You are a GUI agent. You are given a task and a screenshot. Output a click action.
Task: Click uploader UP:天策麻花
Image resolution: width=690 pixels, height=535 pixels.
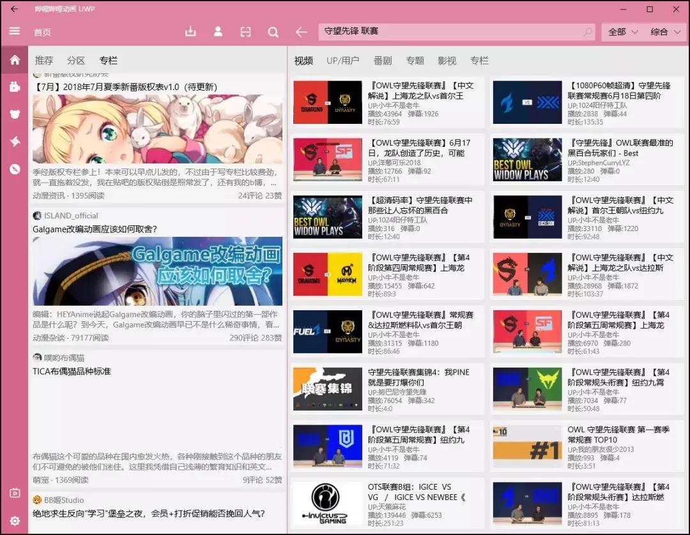(x=387, y=507)
